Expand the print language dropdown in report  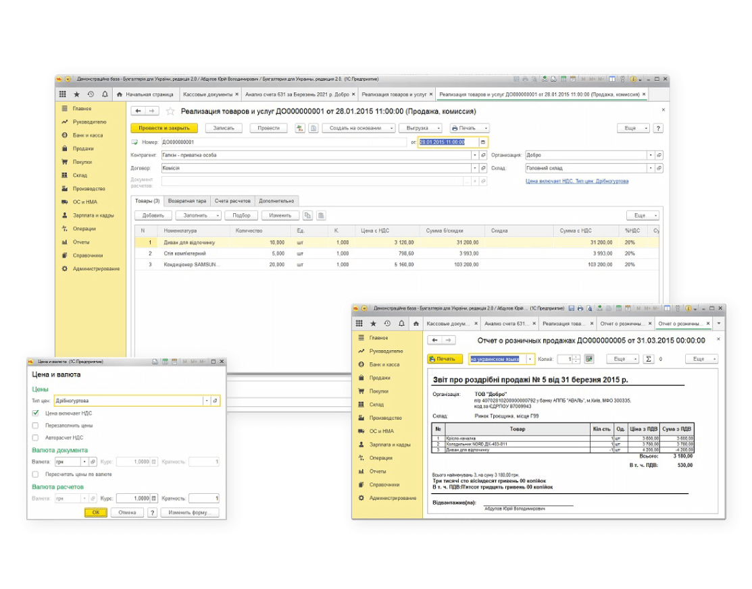tap(530, 359)
